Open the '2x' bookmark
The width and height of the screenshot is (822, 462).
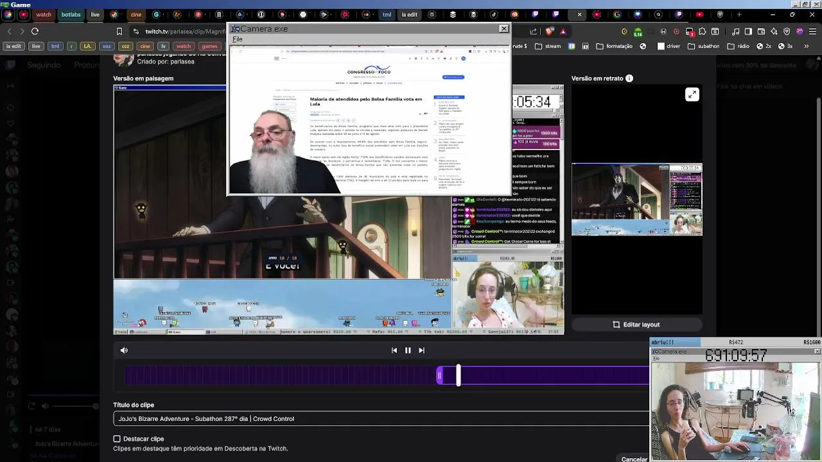coord(764,46)
